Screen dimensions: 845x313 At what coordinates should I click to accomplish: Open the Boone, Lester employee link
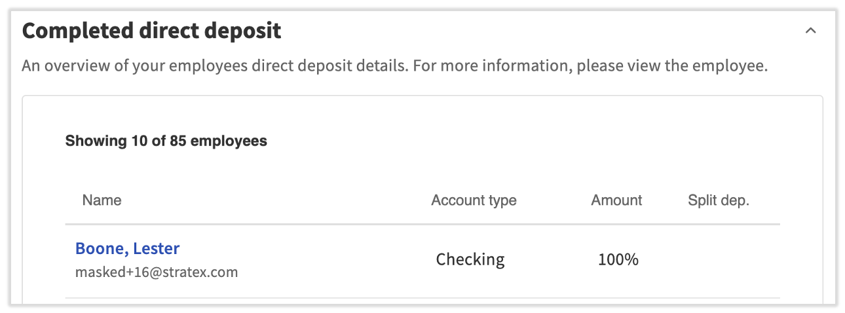127,249
